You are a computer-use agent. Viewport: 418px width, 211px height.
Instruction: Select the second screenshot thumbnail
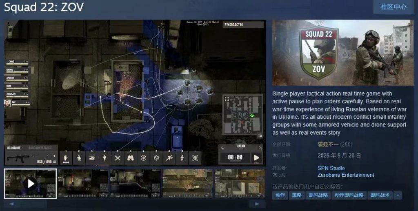pos(83,183)
